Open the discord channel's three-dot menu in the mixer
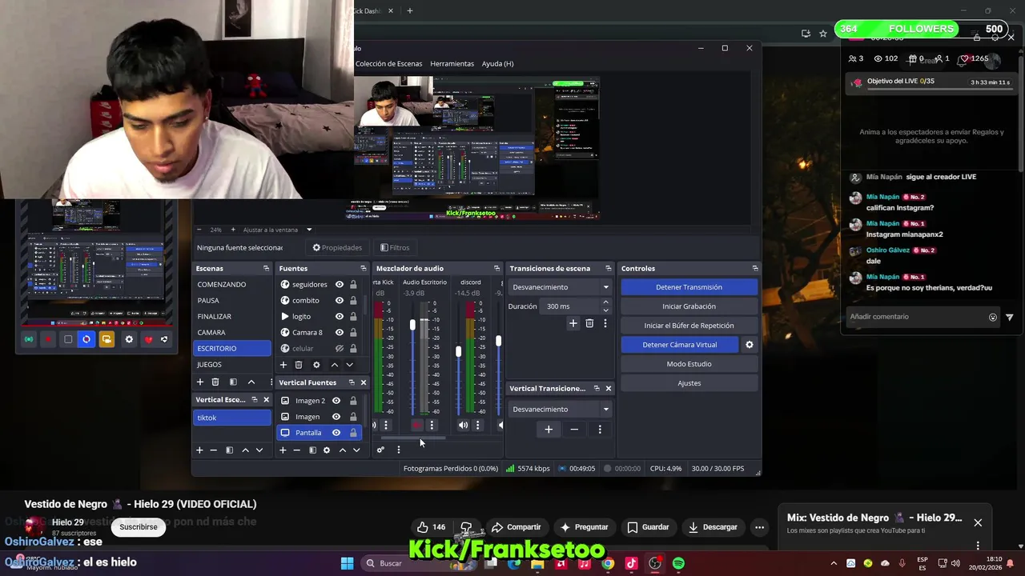The height and width of the screenshot is (576, 1025). pyautogui.click(x=477, y=425)
